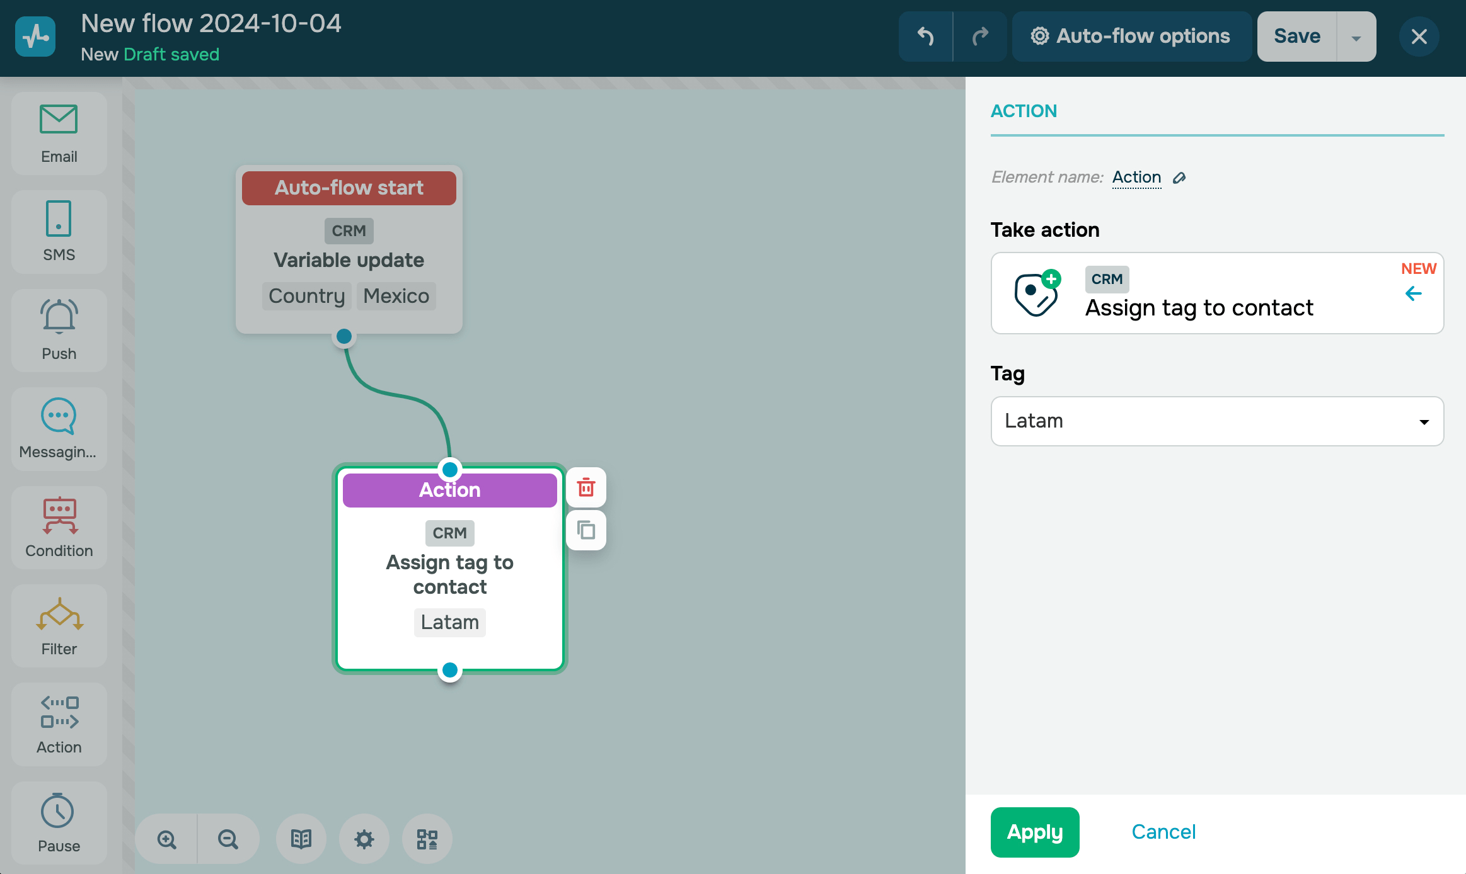Click the Cancel link
The width and height of the screenshot is (1466, 874).
click(1163, 832)
